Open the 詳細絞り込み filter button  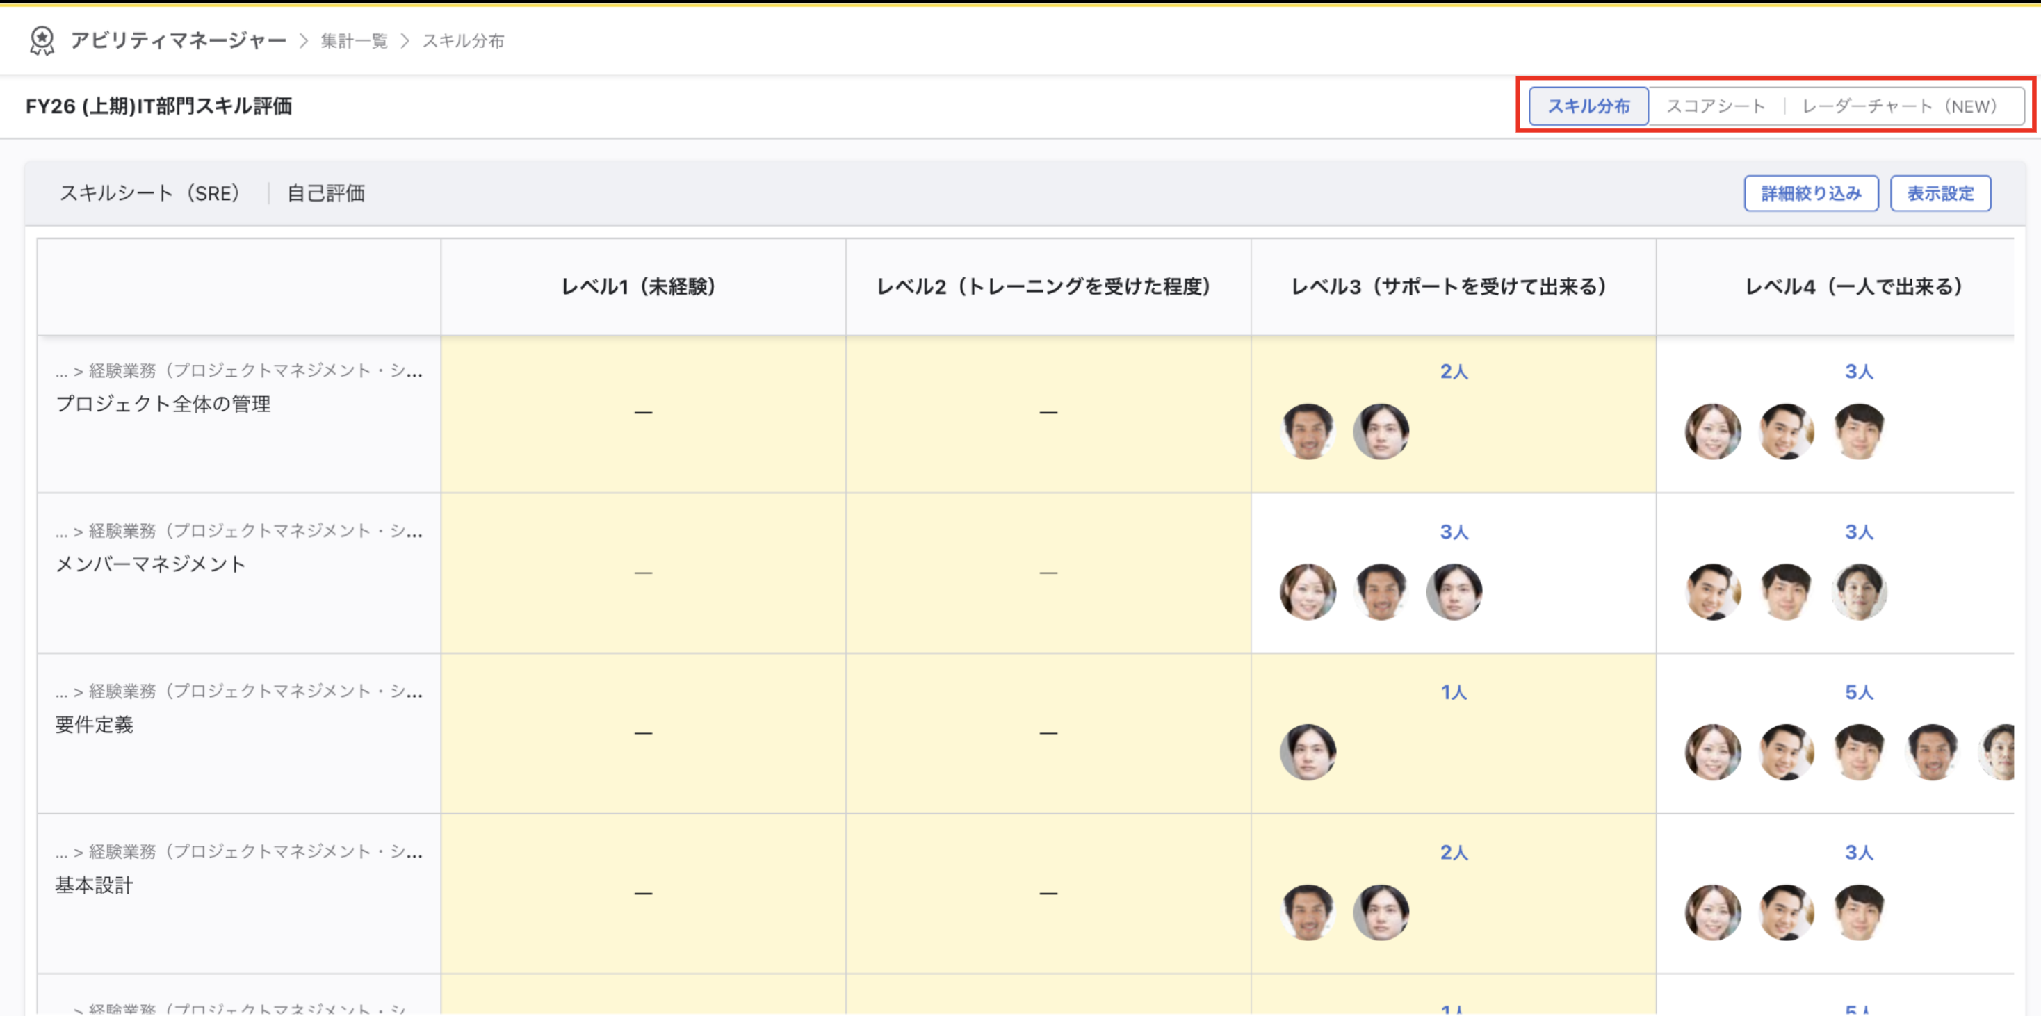tap(1811, 193)
